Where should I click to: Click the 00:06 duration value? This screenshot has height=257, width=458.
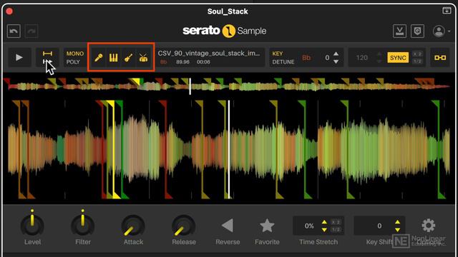pos(203,62)
